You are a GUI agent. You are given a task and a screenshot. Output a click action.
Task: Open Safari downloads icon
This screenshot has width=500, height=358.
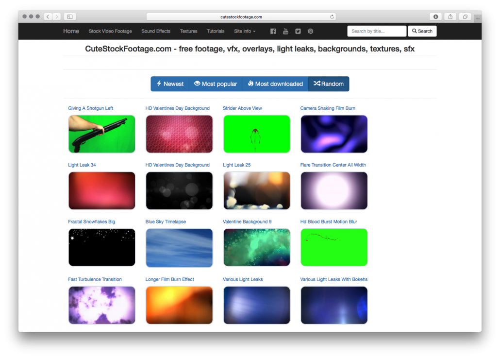tap(435, 17)
